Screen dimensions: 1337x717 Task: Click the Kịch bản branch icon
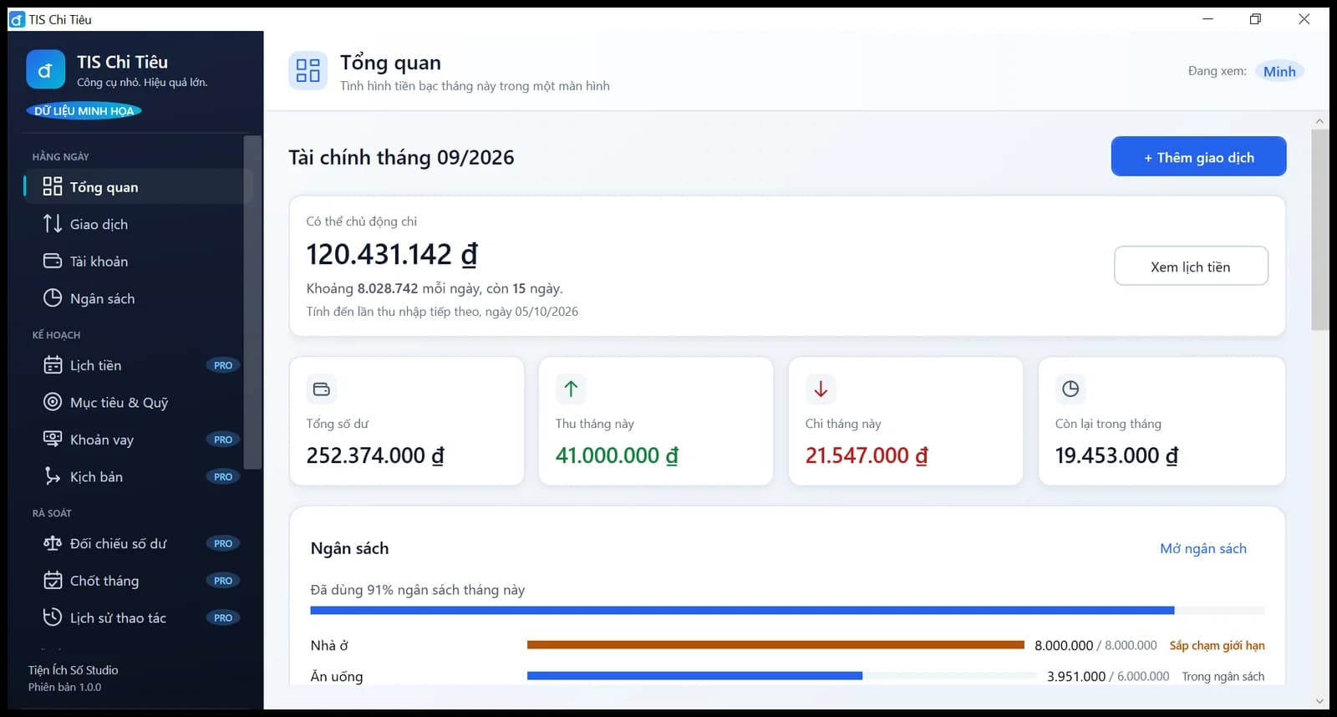coord(53,476)
